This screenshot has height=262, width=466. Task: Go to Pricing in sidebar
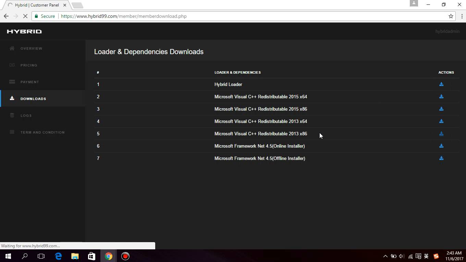coord(42,65)
